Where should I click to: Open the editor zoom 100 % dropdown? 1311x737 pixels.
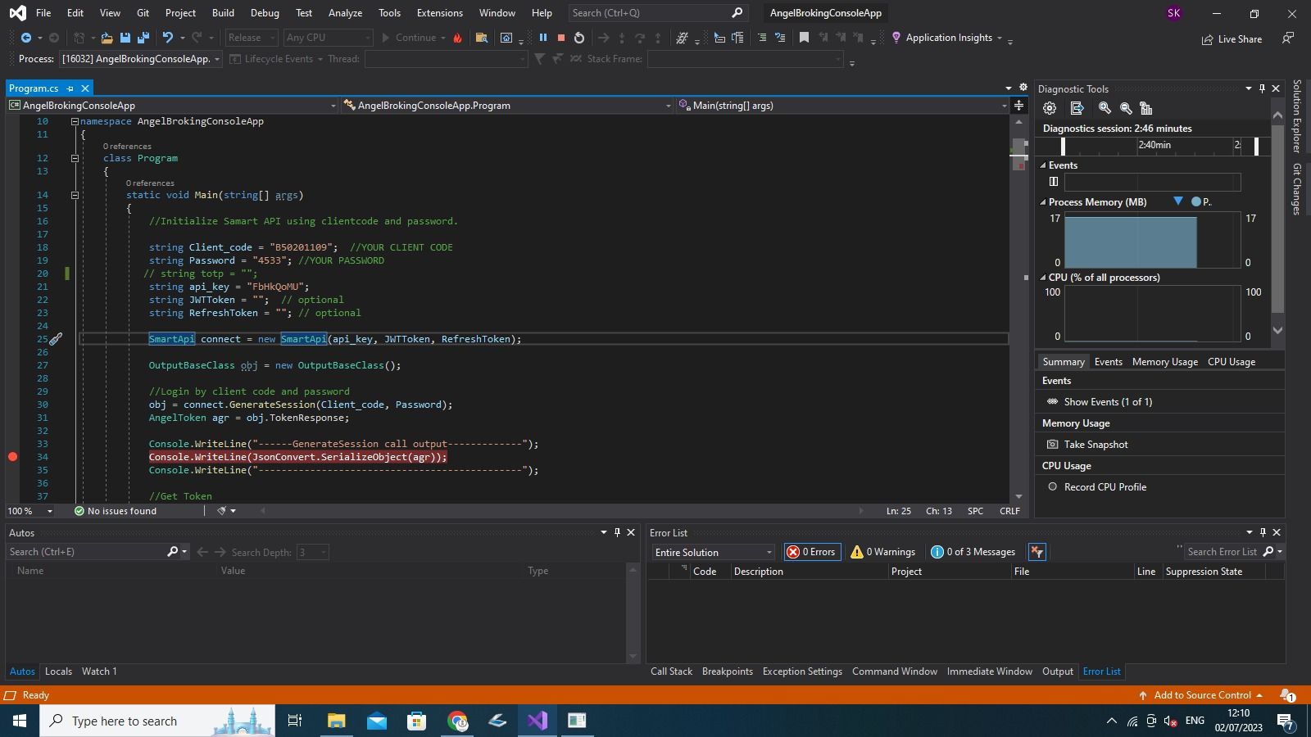[29, 511]
